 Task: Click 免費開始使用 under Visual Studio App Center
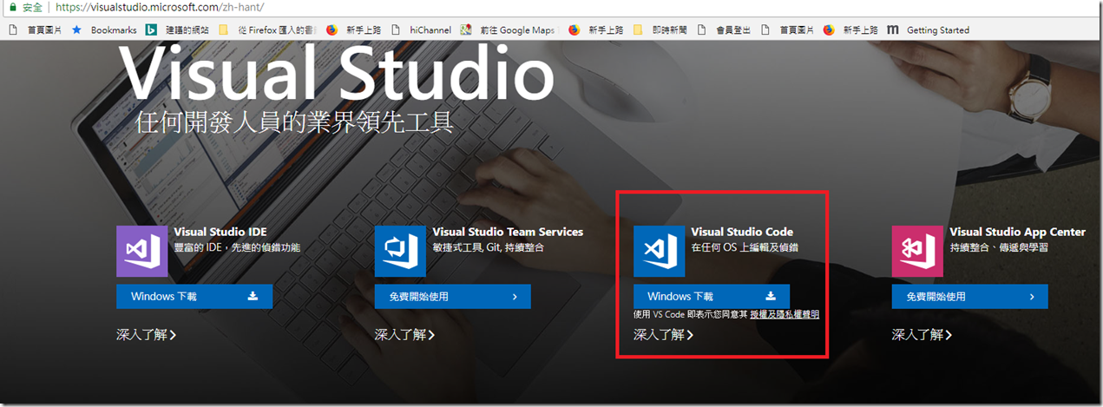969,296
